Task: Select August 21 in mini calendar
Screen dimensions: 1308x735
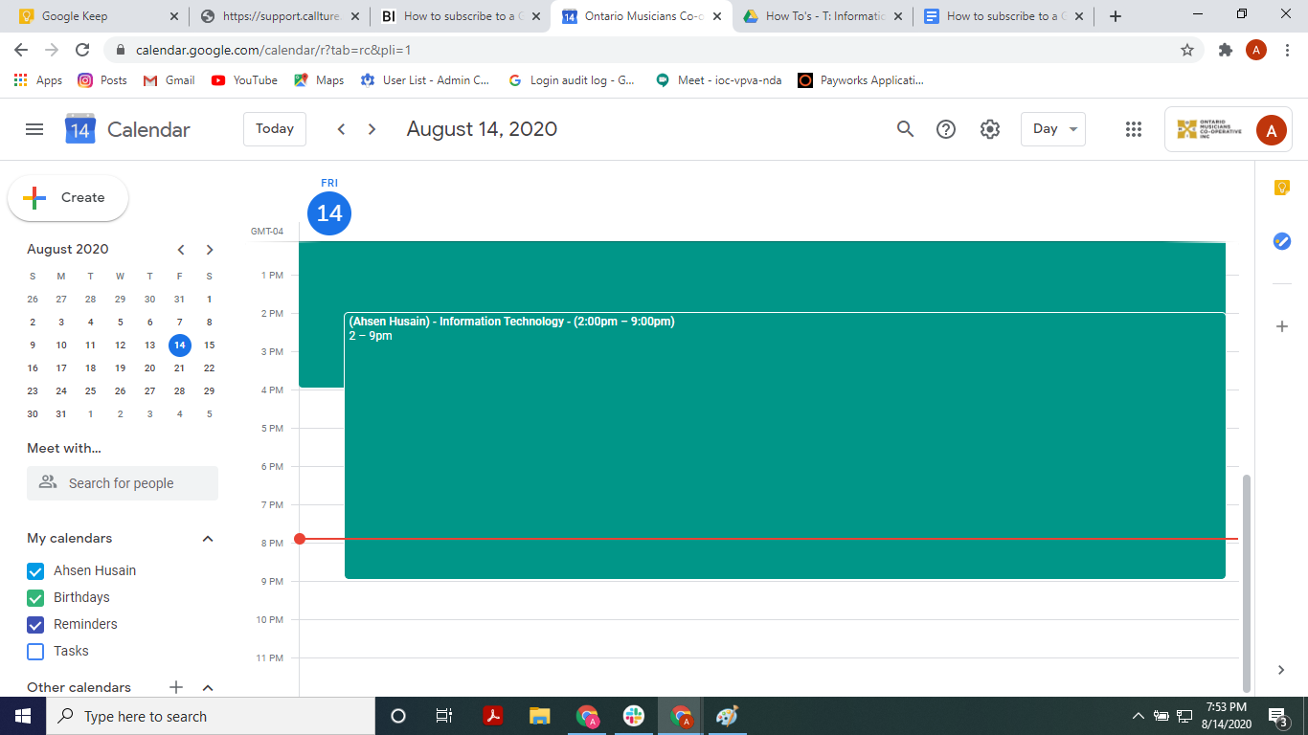Action: pos(179,368)
